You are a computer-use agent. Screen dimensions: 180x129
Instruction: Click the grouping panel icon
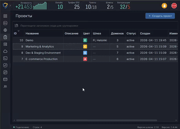[16, 25]
